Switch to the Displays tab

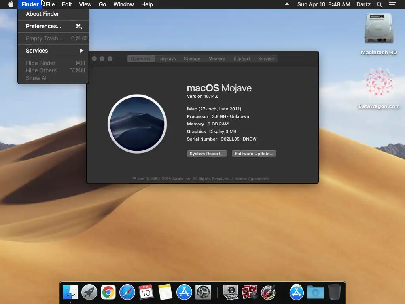[167, 59]
